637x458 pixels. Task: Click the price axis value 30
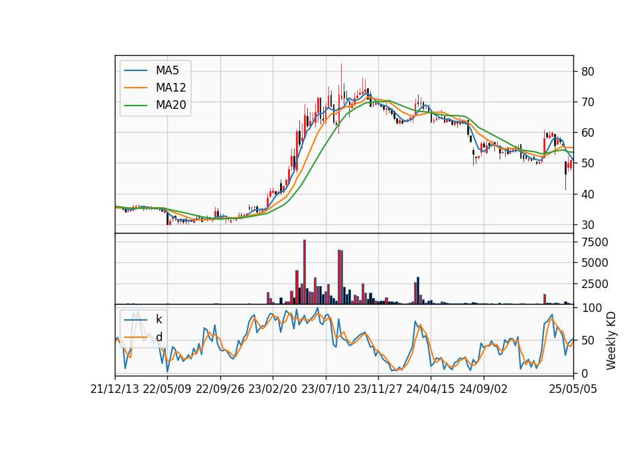tap(587, 225)
